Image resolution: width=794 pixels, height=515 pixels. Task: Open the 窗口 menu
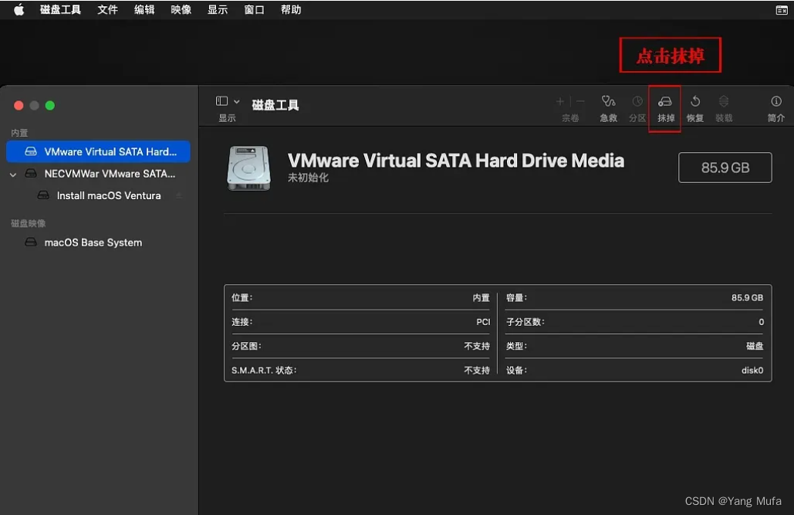pos(254,9)
